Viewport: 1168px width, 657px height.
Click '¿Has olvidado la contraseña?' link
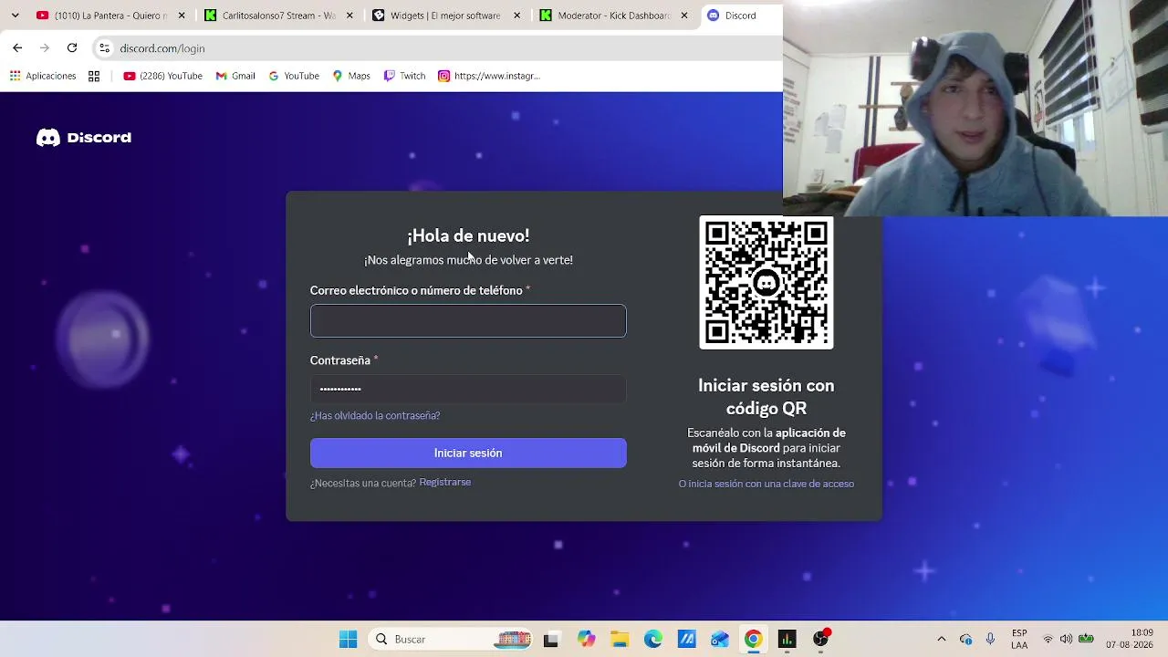pyautogui.click(x=375, y=415)
